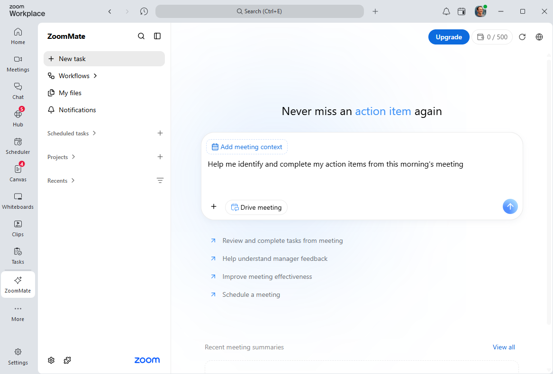Open the Scheduler sidebar item
This screenshot has height=374, width=553.
click(18, 146)
